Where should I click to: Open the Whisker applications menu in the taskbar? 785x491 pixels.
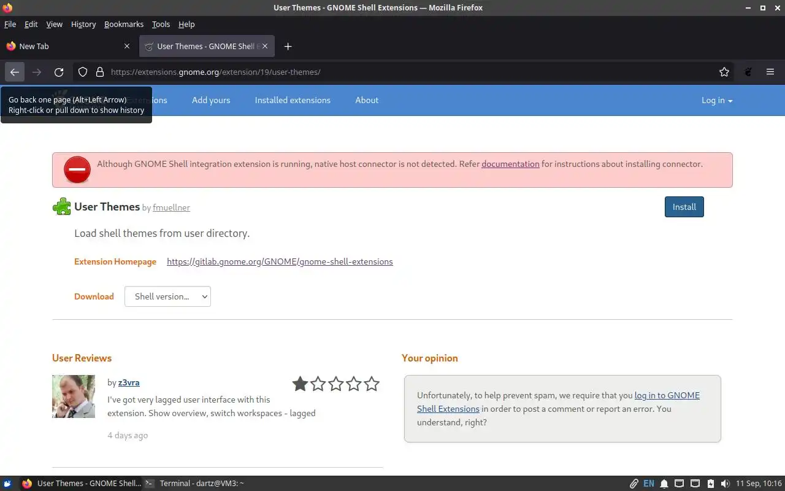[x=8, y=483]
